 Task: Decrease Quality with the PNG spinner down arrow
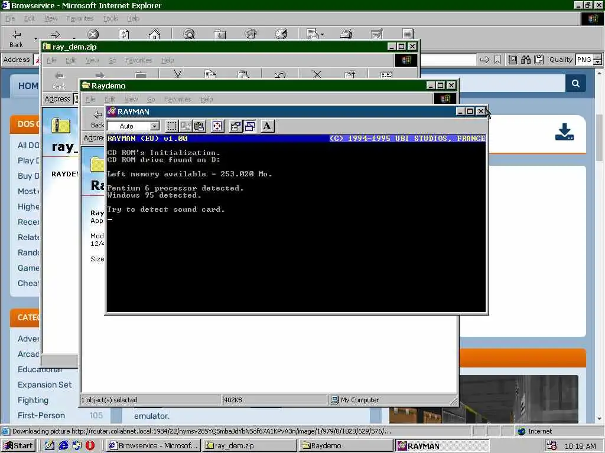(598, 63)
